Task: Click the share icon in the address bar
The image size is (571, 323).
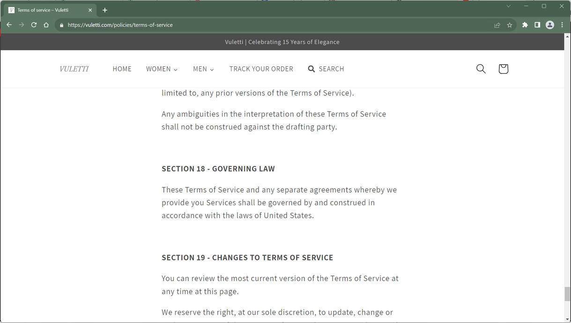Action: click(x=497, y=25)
